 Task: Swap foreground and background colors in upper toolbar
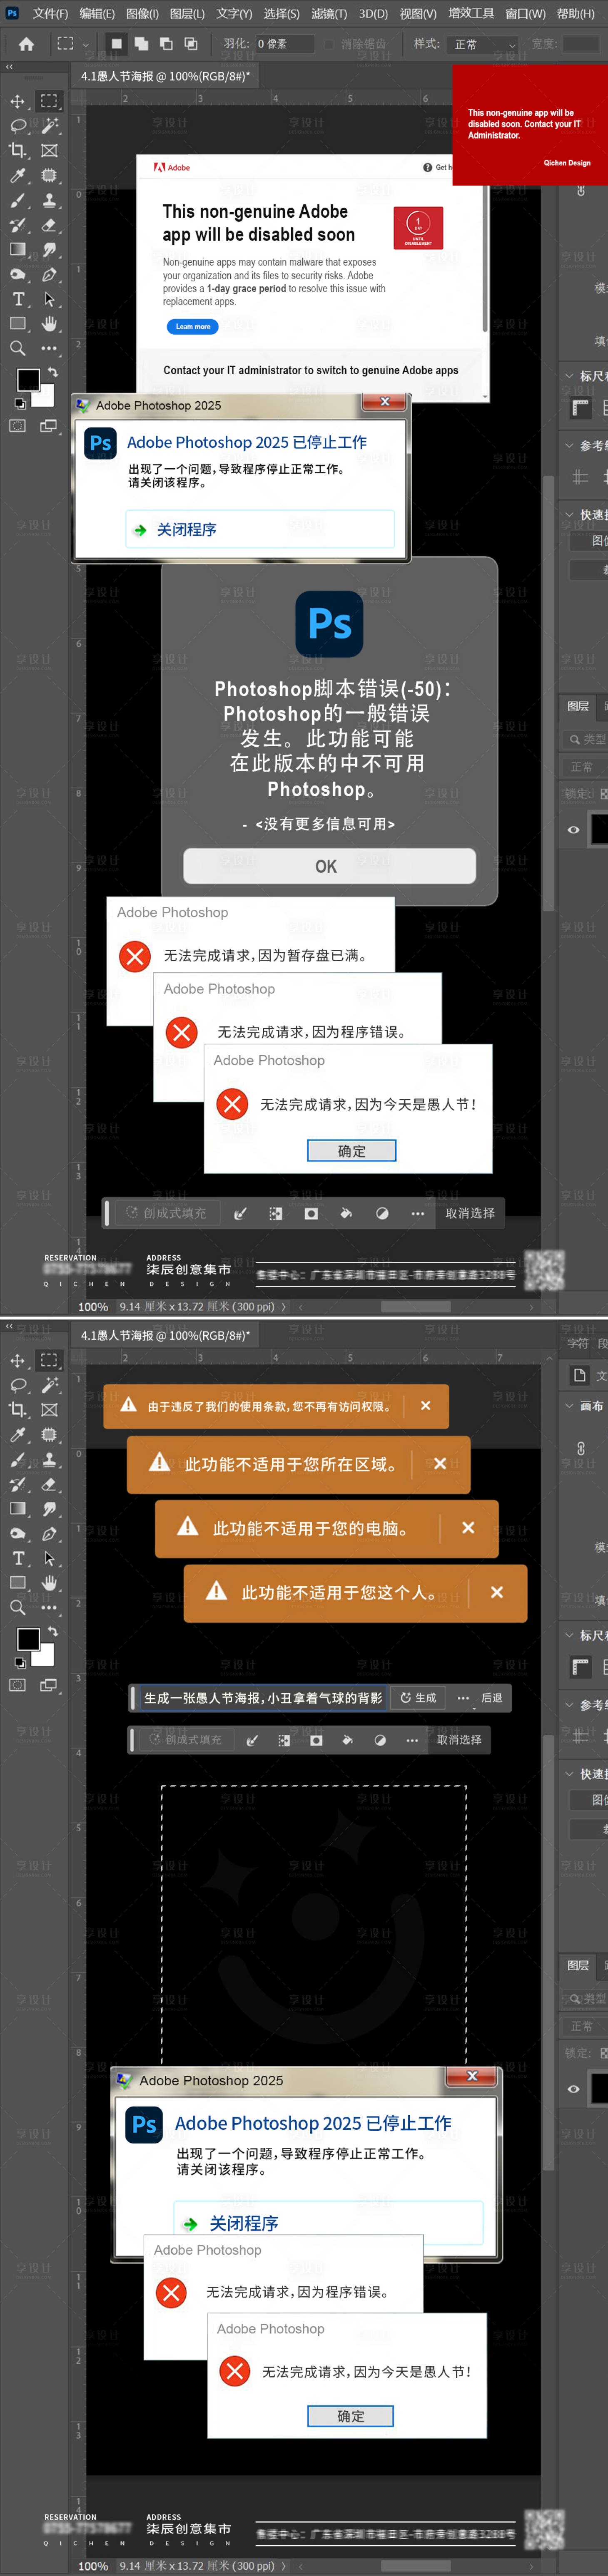pos(52,372)
